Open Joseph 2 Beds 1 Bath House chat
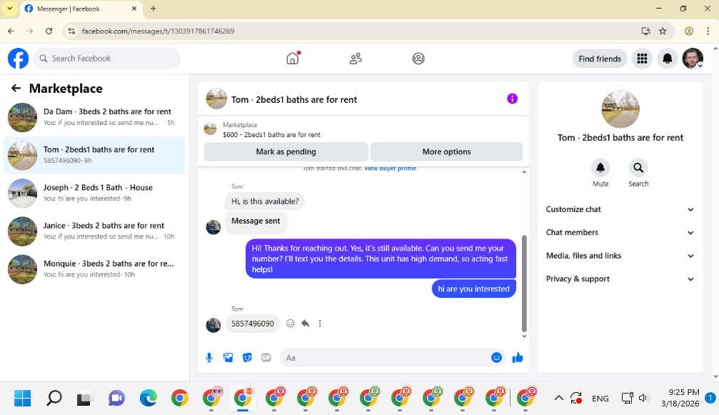This screenshot has width=719, height=415. click(x=94, y=194)
